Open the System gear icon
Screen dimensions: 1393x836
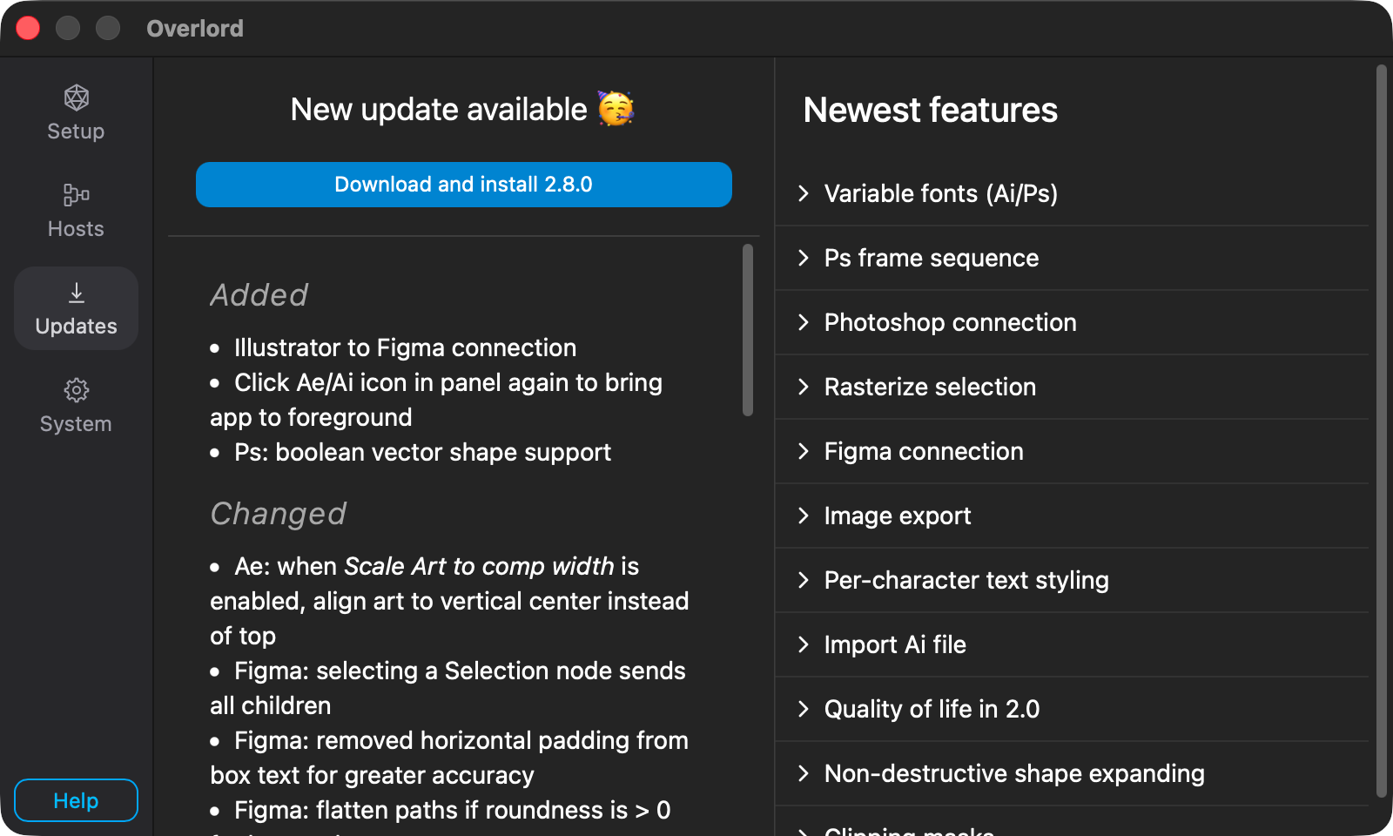pos(76,390)
